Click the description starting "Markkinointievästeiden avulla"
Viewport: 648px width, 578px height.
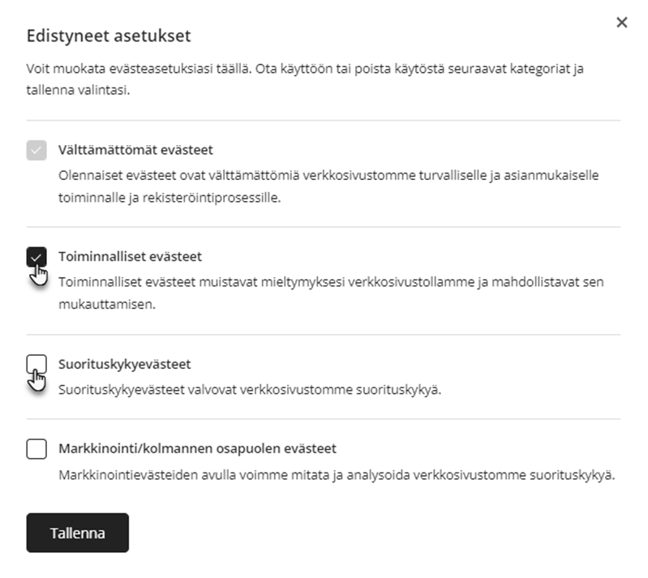click(337, 474)
